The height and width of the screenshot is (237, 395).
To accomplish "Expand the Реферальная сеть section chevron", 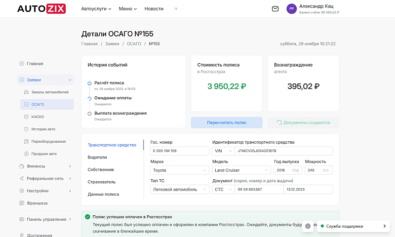I will [x=70, y=179].
